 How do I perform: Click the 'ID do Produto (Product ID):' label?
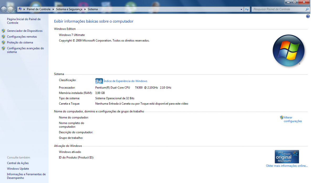(76, 158)
